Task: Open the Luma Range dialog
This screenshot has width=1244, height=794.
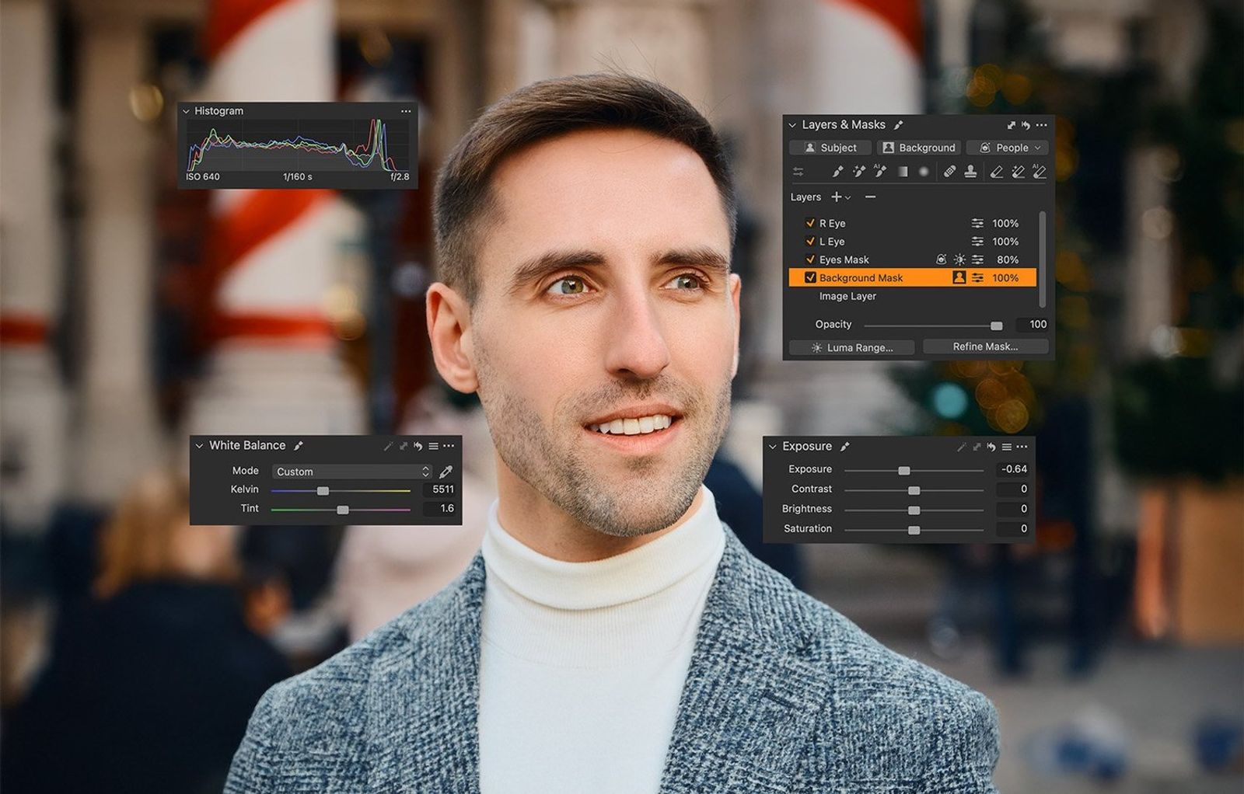Action: pos(852,347)
